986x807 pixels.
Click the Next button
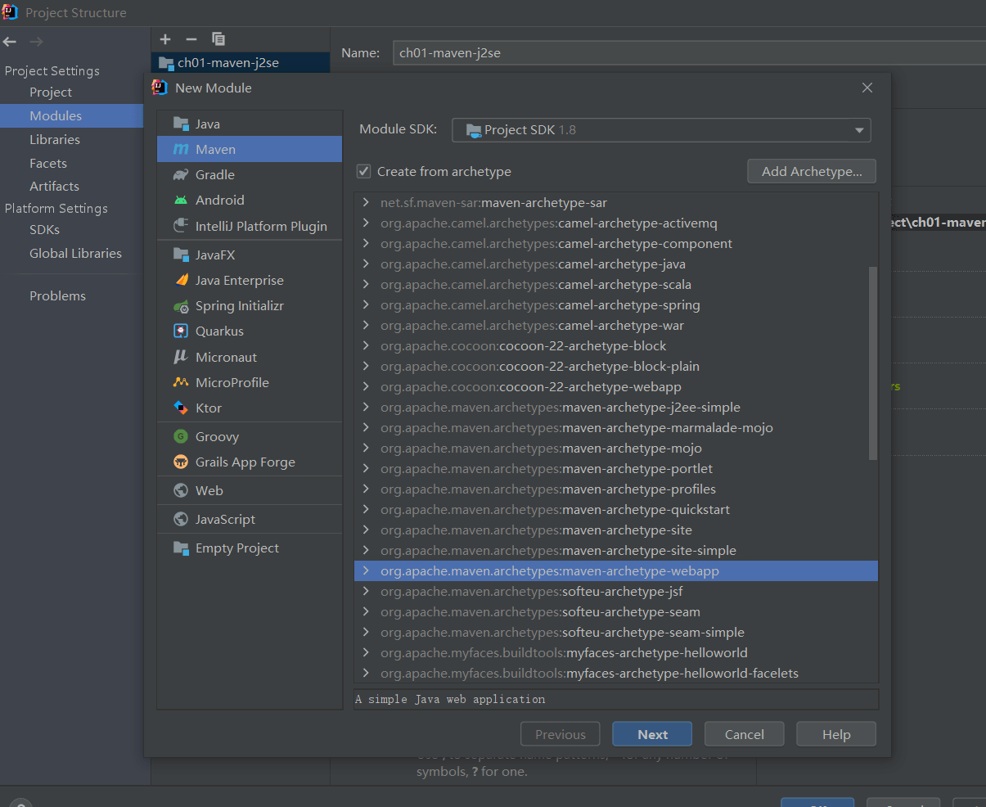(652, 734)
